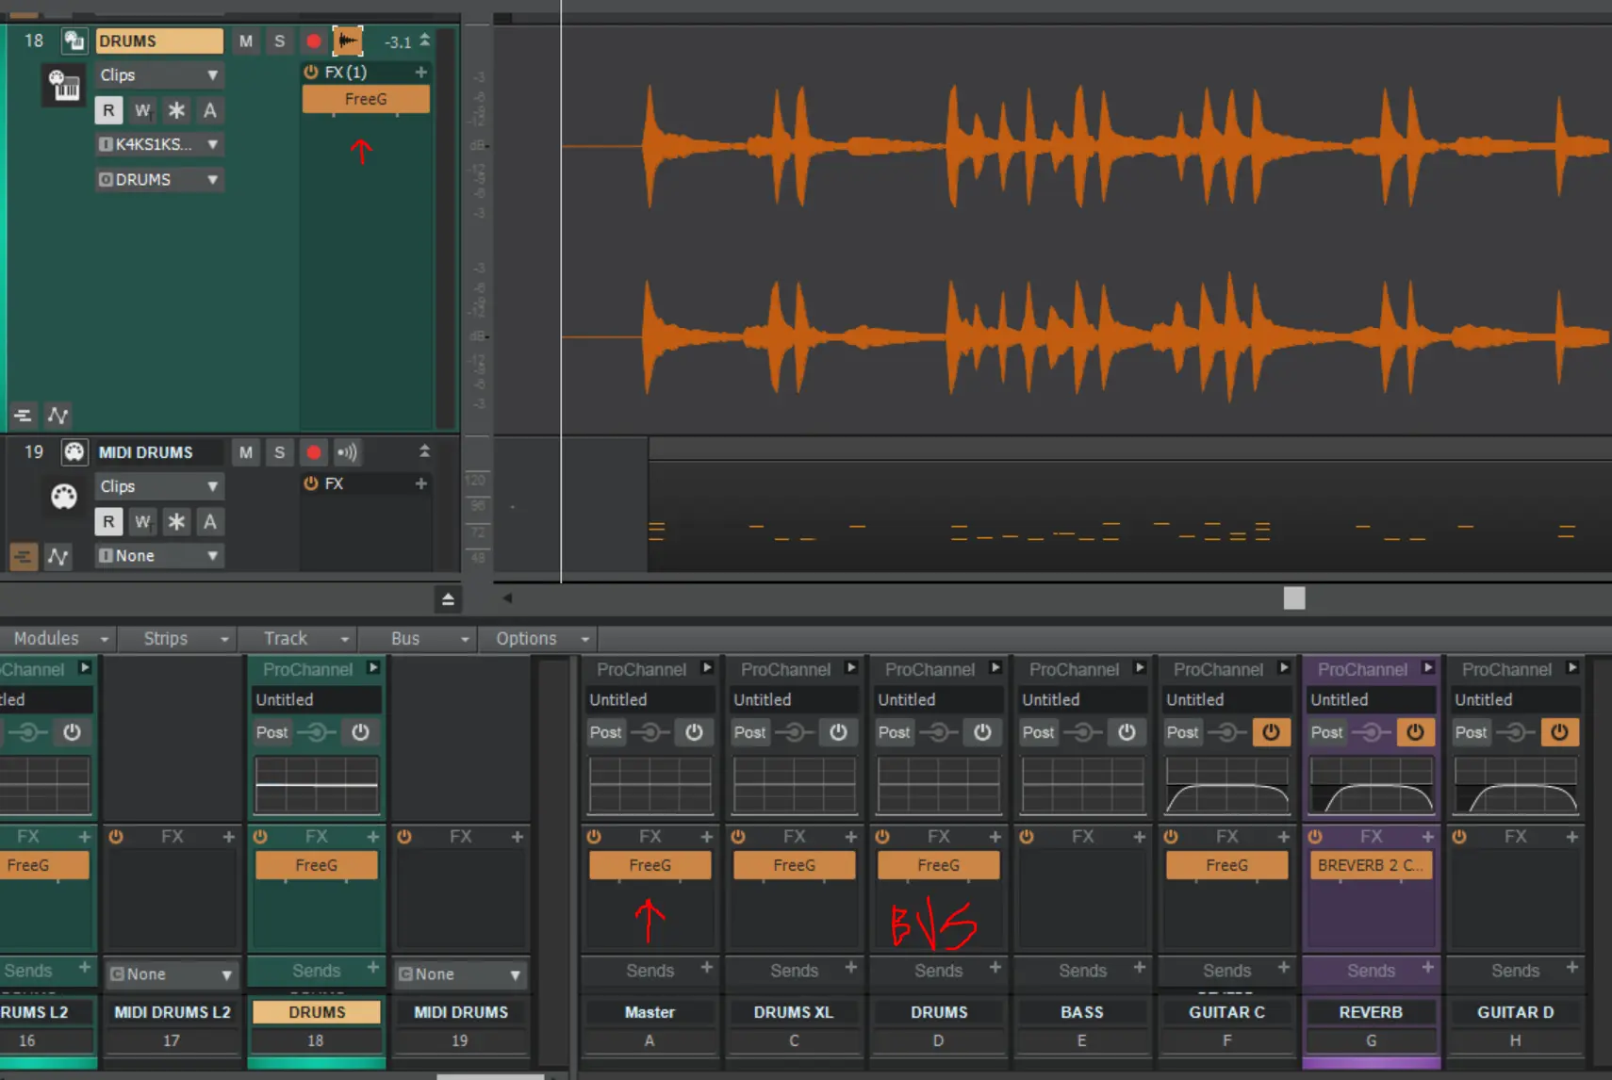Viewport: 1612px width, 1080px height.
Task: Click Post button on DRUMS XL bus
Action: click(x=749, y=732)
